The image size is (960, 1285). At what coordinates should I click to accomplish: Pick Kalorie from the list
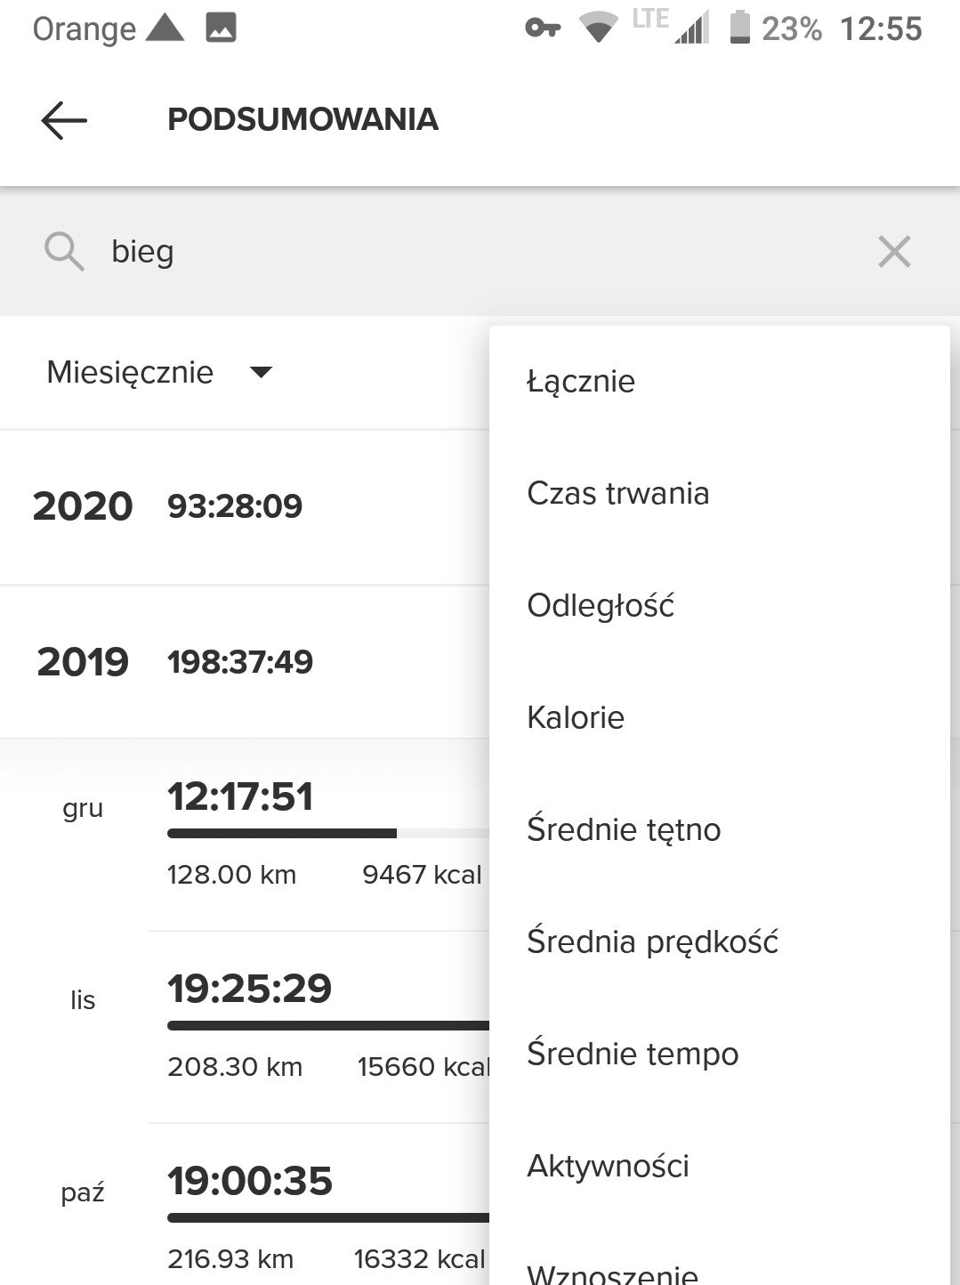[x=576, y=718]
